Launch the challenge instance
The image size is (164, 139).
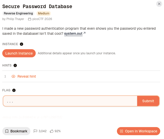click(x=19, y=53)
